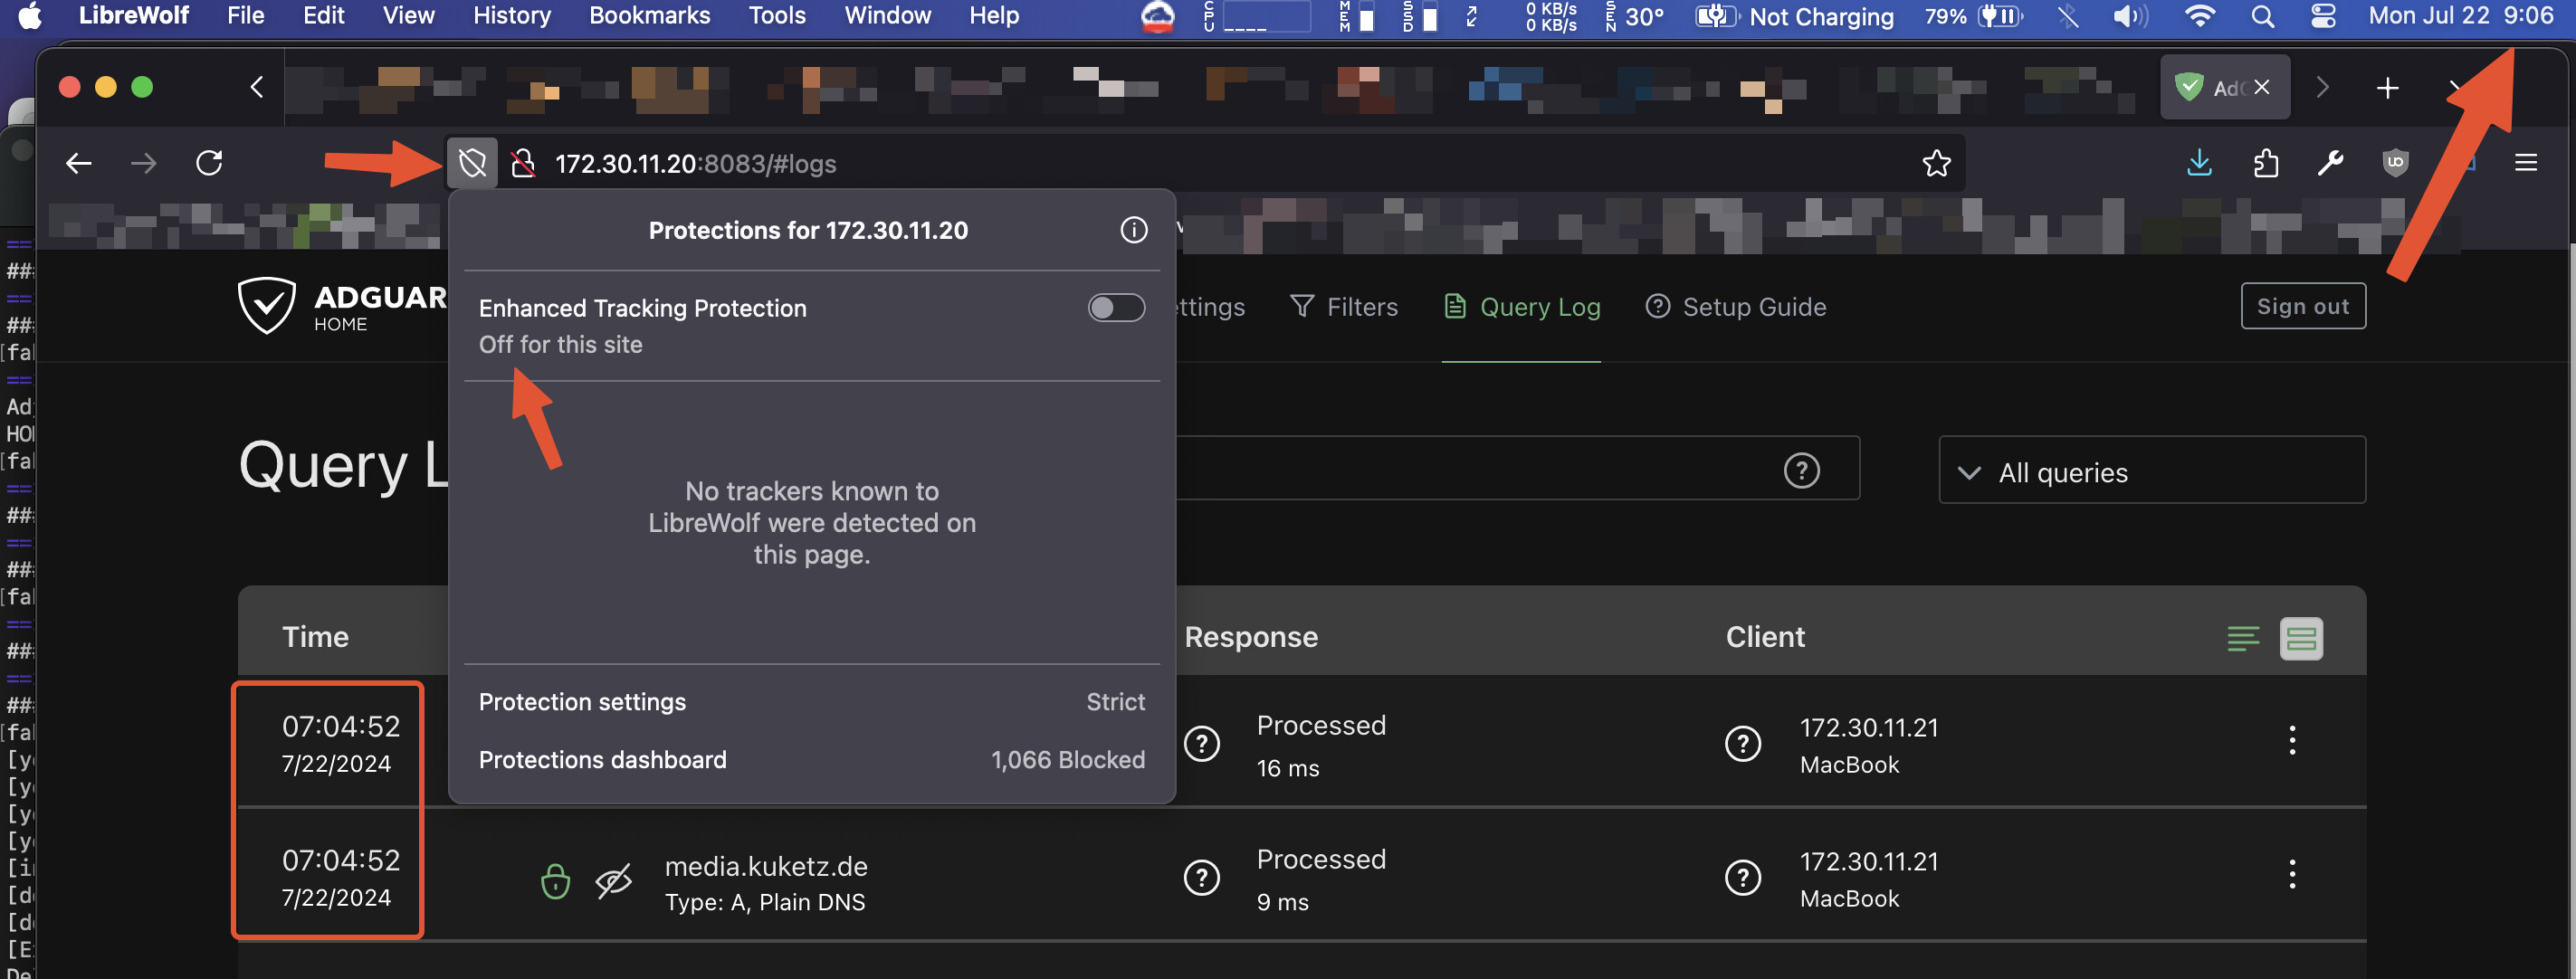This screenshot has width=2576, height=979.
Task: Click the tracking protection shield icon
Action: [x=472, y=163]
